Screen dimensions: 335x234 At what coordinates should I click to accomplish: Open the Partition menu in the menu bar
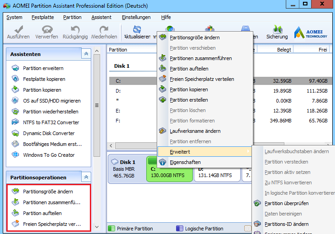point(72,17)
